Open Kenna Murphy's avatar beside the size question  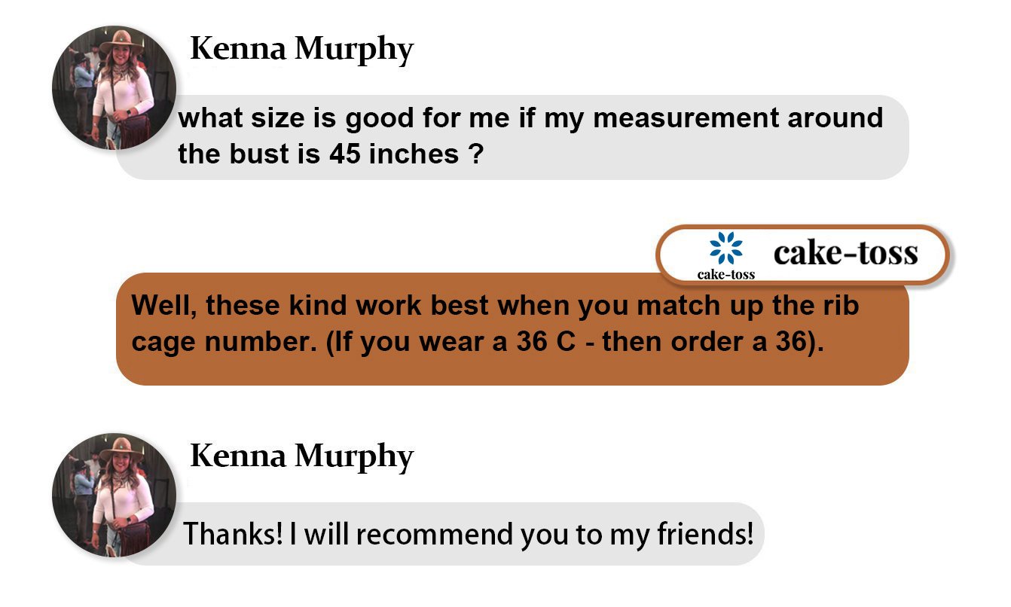(114, 88)
